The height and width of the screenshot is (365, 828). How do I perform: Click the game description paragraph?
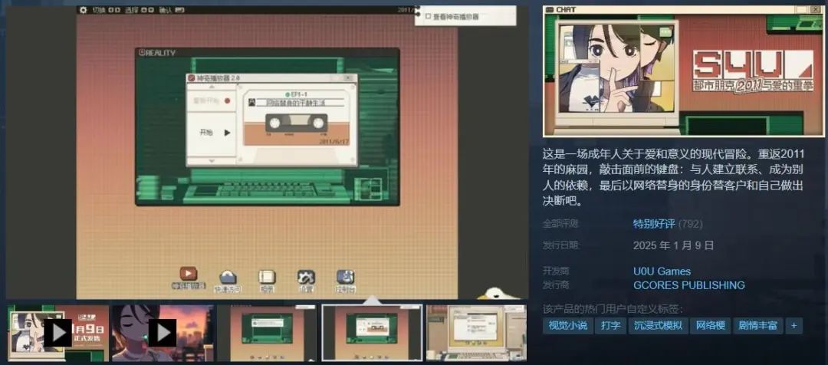673,177
